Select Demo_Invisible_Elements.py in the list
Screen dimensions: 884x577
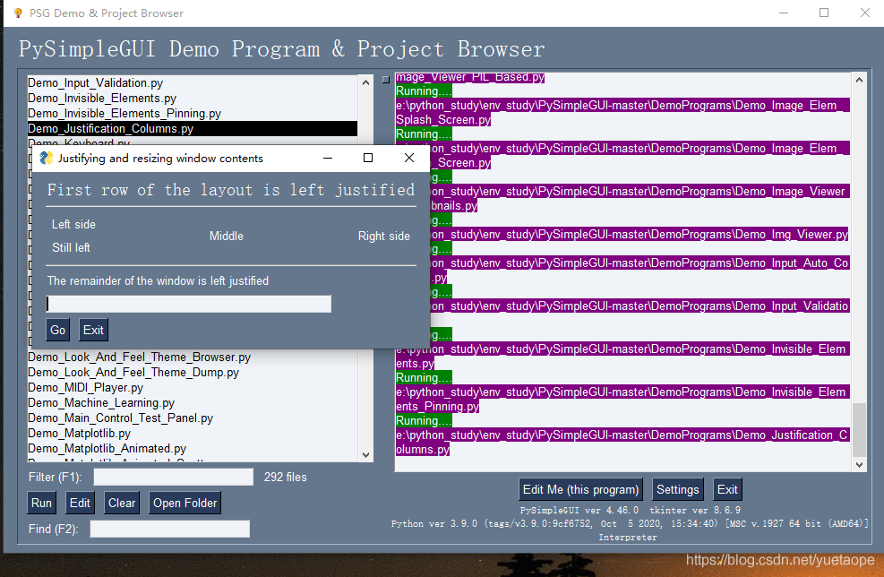point(193,99)
